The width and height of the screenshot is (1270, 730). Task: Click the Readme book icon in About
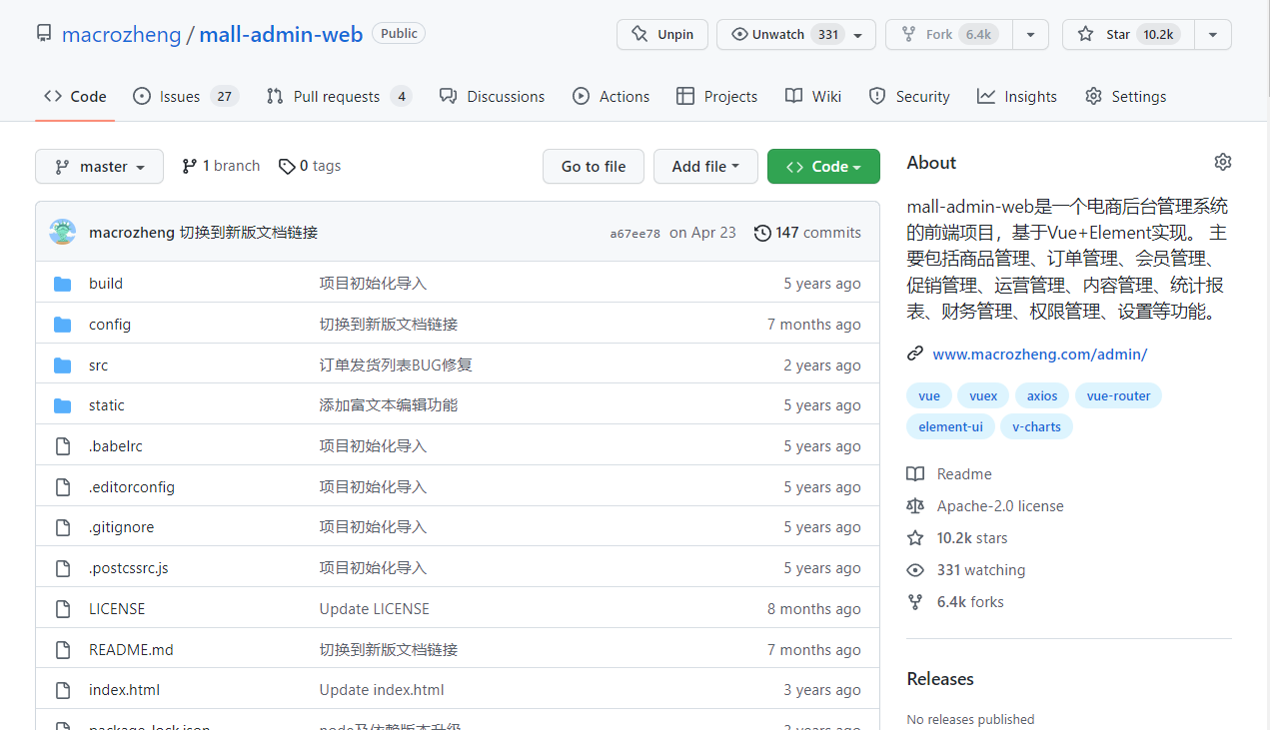(x=915, y=474)
